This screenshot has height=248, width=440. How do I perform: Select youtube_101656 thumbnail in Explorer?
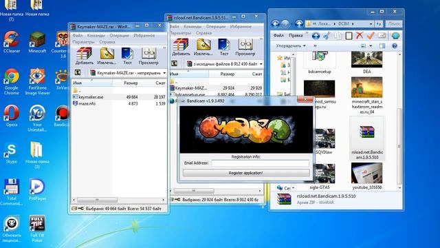(366, 176)
